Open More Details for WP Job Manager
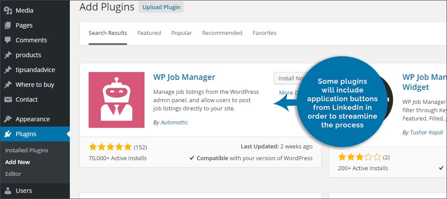 coord(289,93)
